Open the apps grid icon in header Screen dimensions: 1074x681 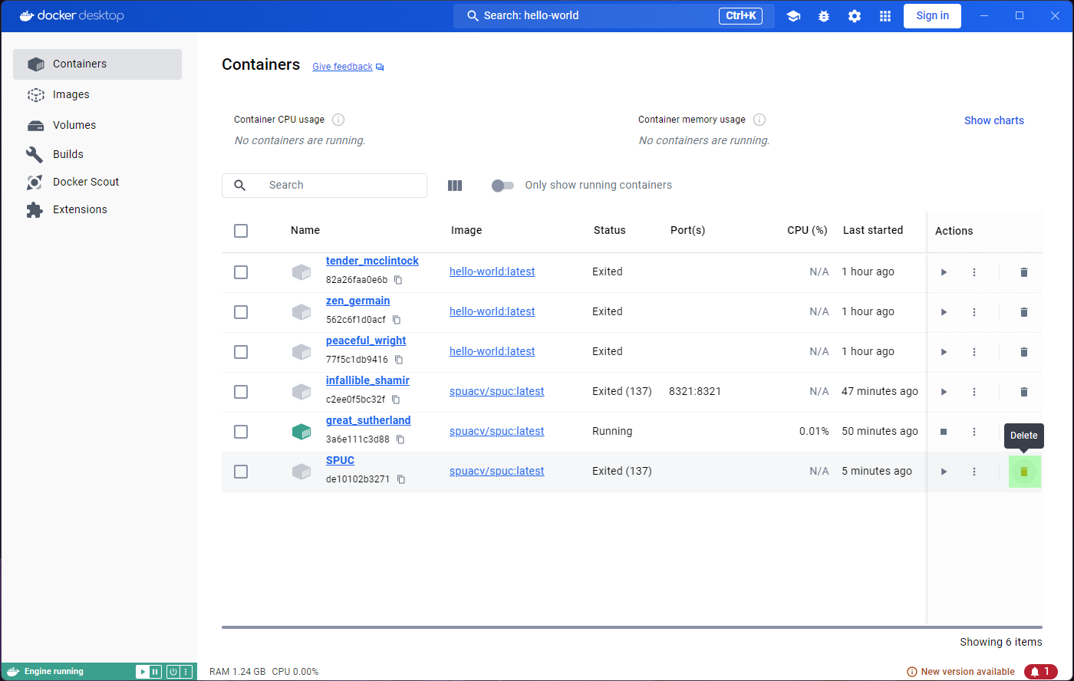click(885, 16)
